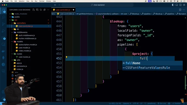The height and width of the screenshot is (105, 187).
Task: Open the Run menu
Action: pos(36,1)
